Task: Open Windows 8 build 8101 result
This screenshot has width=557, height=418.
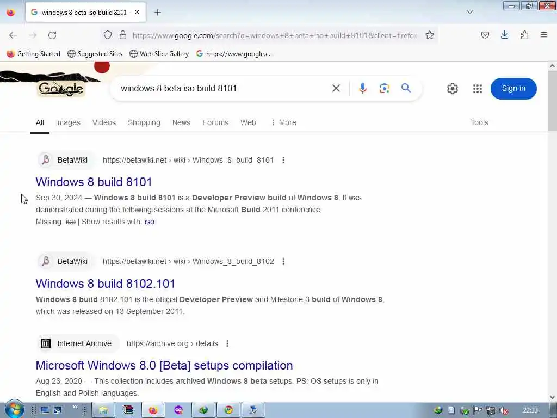Action: pyautogui.click(x=94, y=182)
